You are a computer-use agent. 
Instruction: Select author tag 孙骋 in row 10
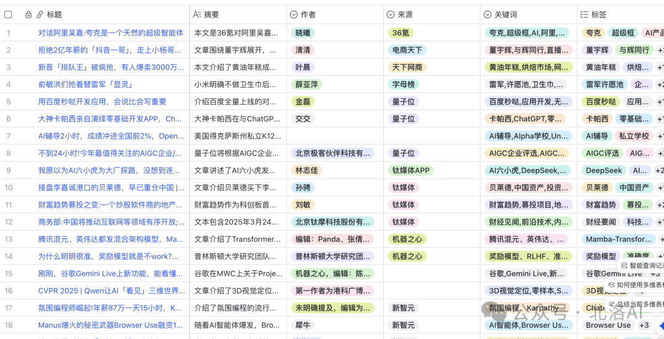(x=302, y=188)
